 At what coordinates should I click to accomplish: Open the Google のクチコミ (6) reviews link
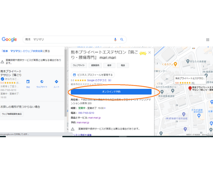99,80
